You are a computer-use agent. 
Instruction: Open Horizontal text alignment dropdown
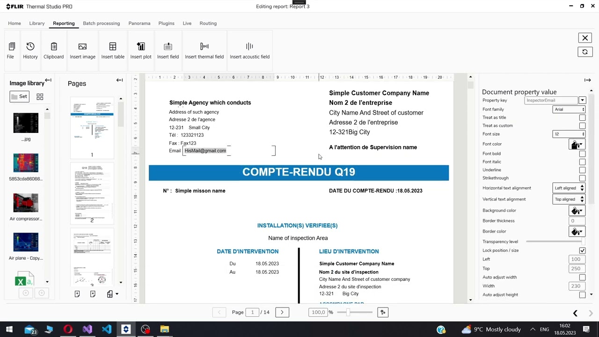point(569,188)
